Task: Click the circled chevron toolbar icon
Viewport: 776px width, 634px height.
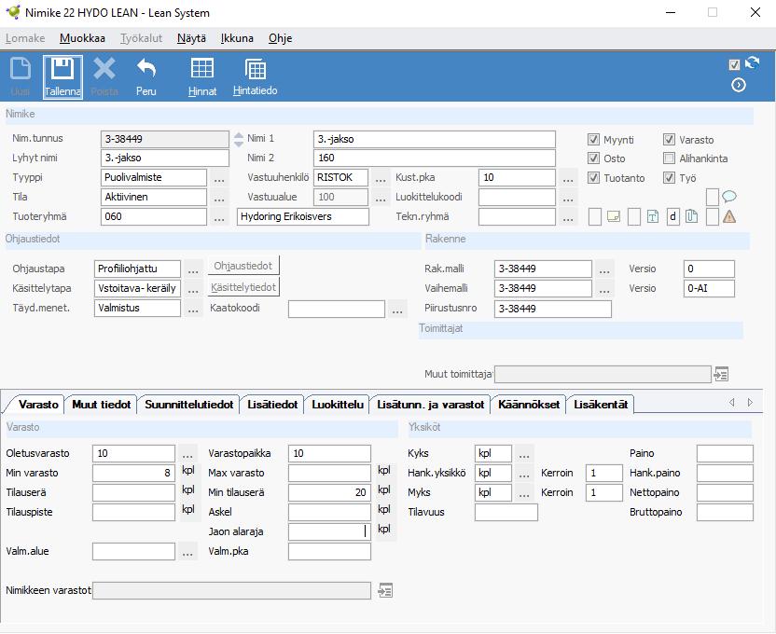Action: click(739, 85)
